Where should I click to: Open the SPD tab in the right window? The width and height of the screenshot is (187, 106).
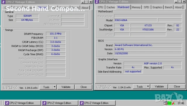(x=146, y=7)
